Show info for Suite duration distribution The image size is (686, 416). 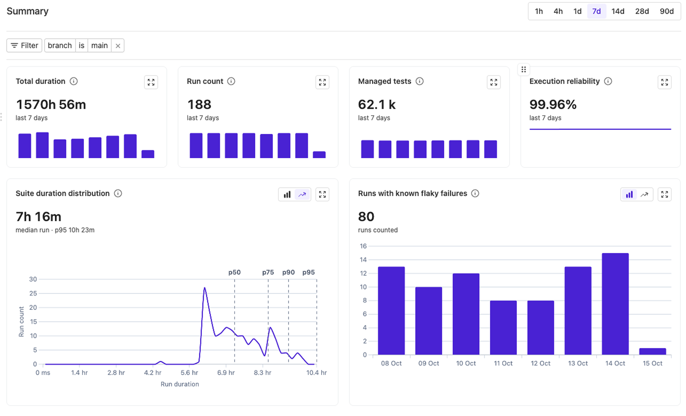(x=118, y=194)
